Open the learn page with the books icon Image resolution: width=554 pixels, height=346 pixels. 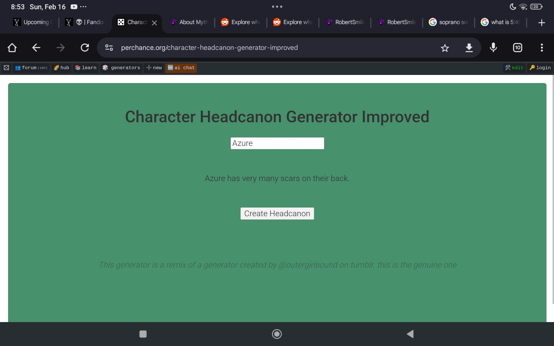coord(85,68)
